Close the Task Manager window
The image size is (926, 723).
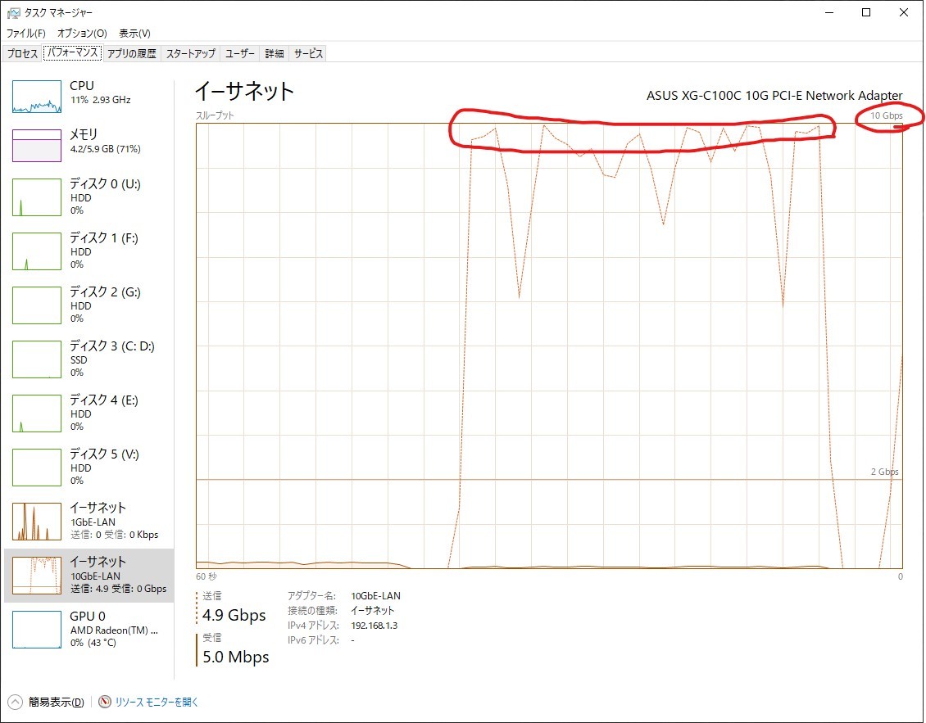coord(904,12)
